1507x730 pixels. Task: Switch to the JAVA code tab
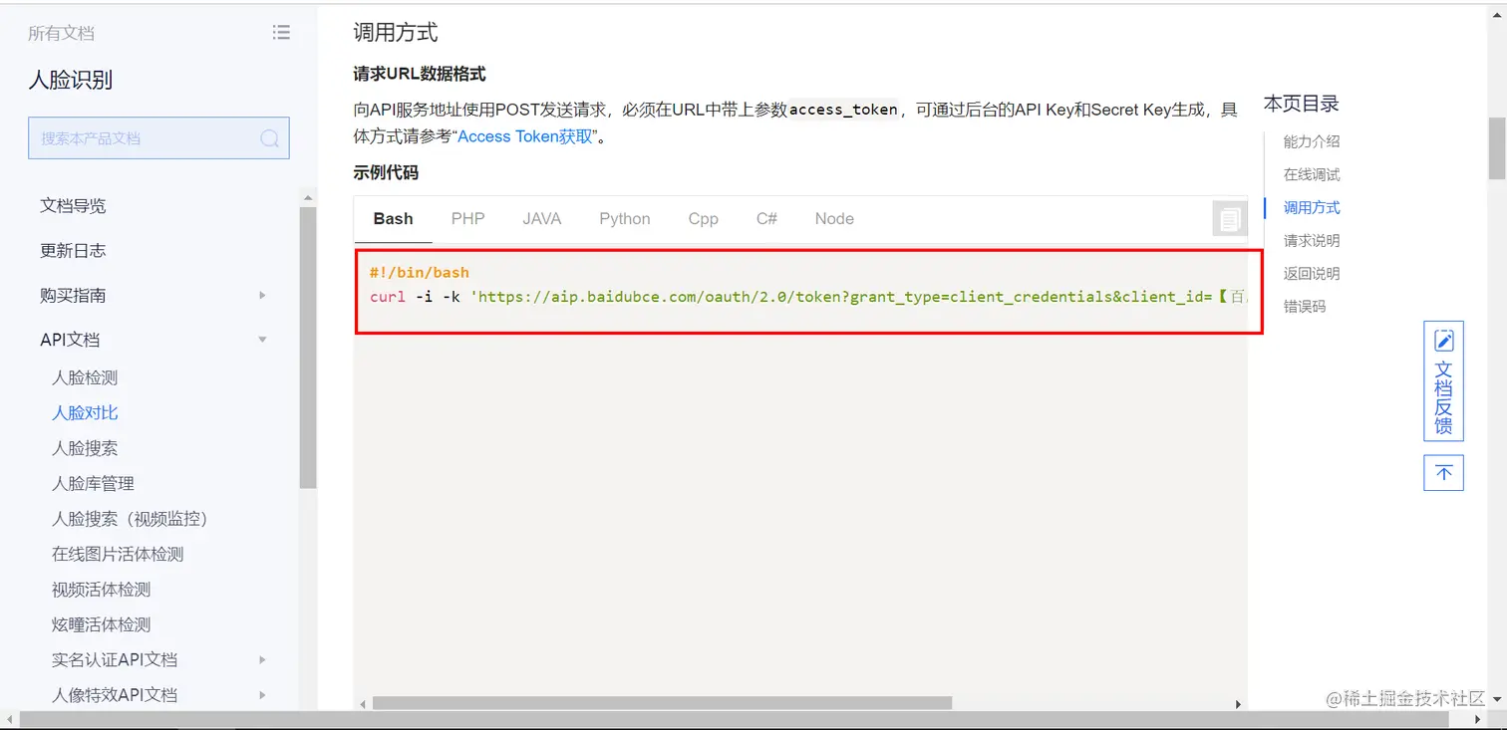(541, 219)
